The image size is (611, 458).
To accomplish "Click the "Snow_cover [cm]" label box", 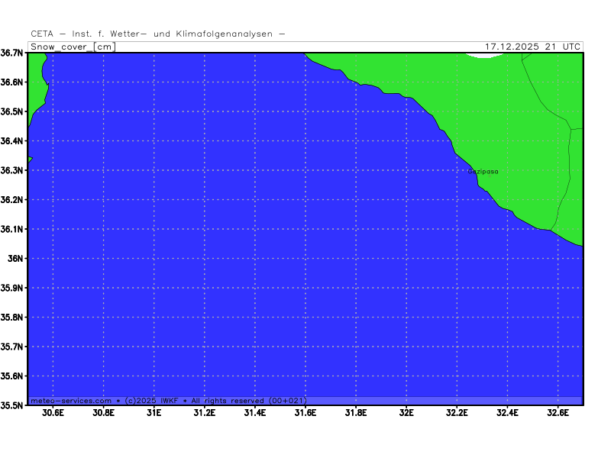I will (x=72, y=47).
